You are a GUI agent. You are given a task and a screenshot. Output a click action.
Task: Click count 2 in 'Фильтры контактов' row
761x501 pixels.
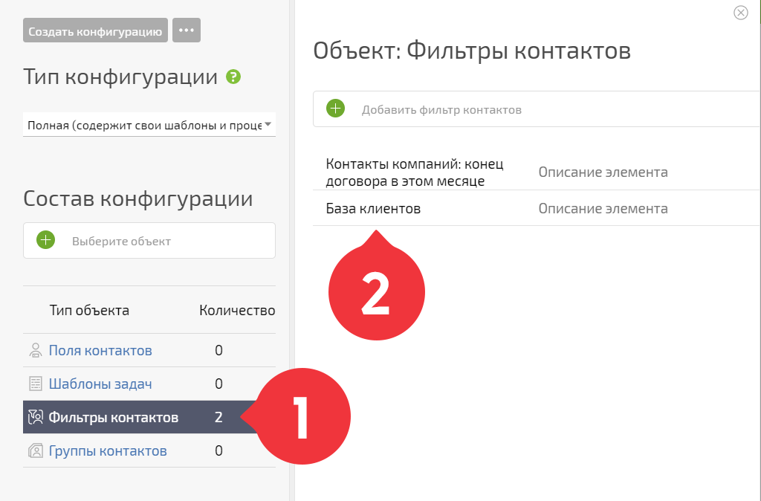(x=219, y=418)
